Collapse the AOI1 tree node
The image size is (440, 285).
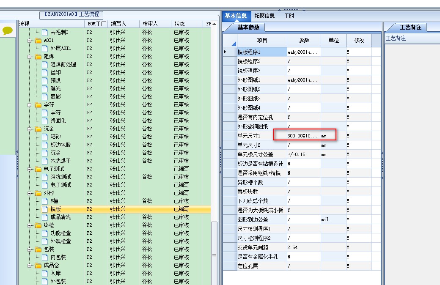[x=30, y=41]
